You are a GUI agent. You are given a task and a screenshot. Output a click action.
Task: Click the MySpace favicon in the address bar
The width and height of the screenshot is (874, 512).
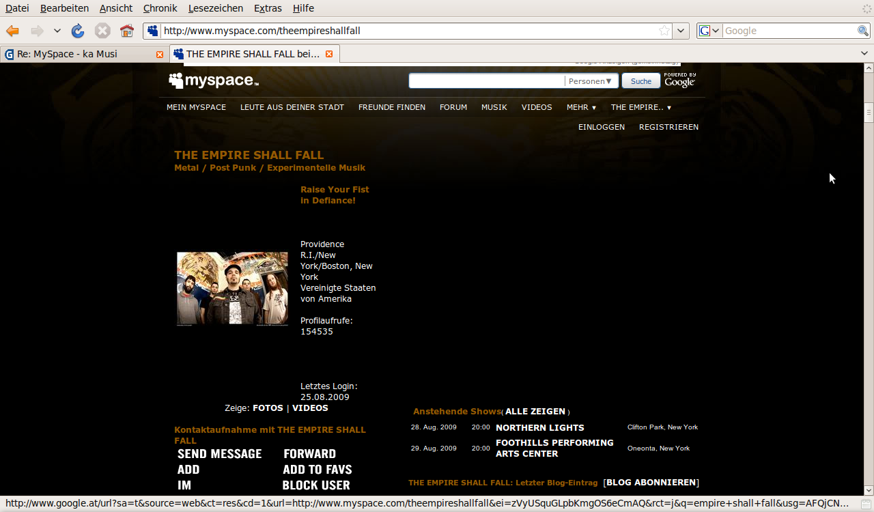click(x=153, y=31)
